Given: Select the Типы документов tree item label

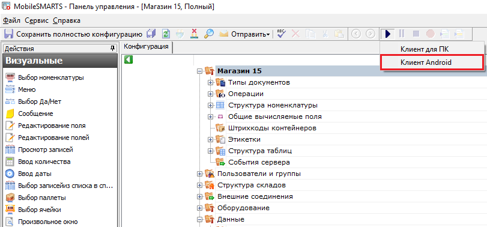Looking at the screenshot, I should coord(259,83).
